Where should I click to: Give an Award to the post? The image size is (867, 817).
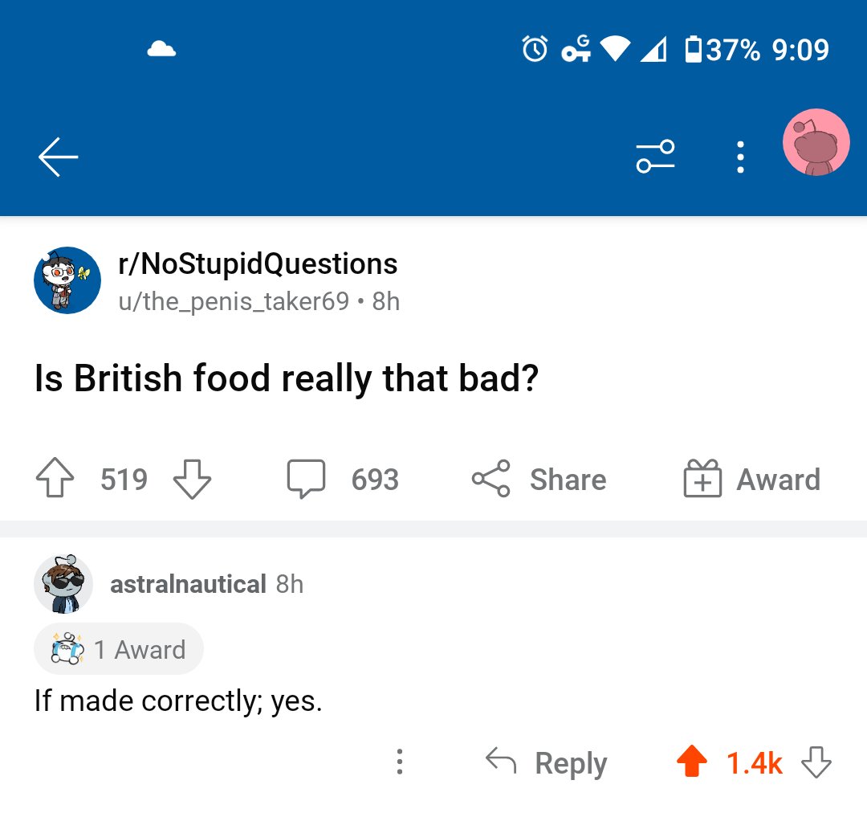[x=751, y=480]
